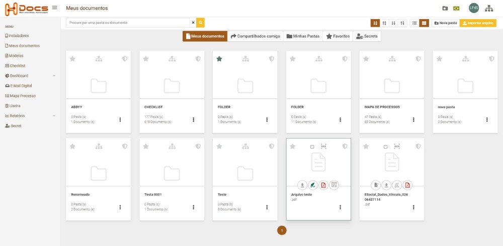The image size is (503, 246).
Task: Download the Arquivo teste document
Action: [x=302, y=185]
